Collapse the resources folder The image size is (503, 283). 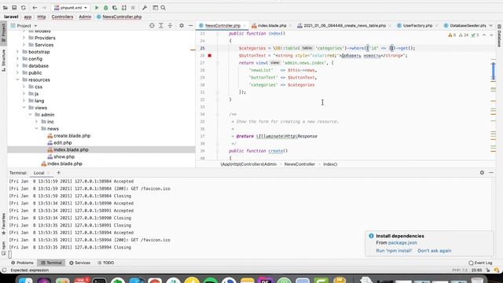coord(17,79)
